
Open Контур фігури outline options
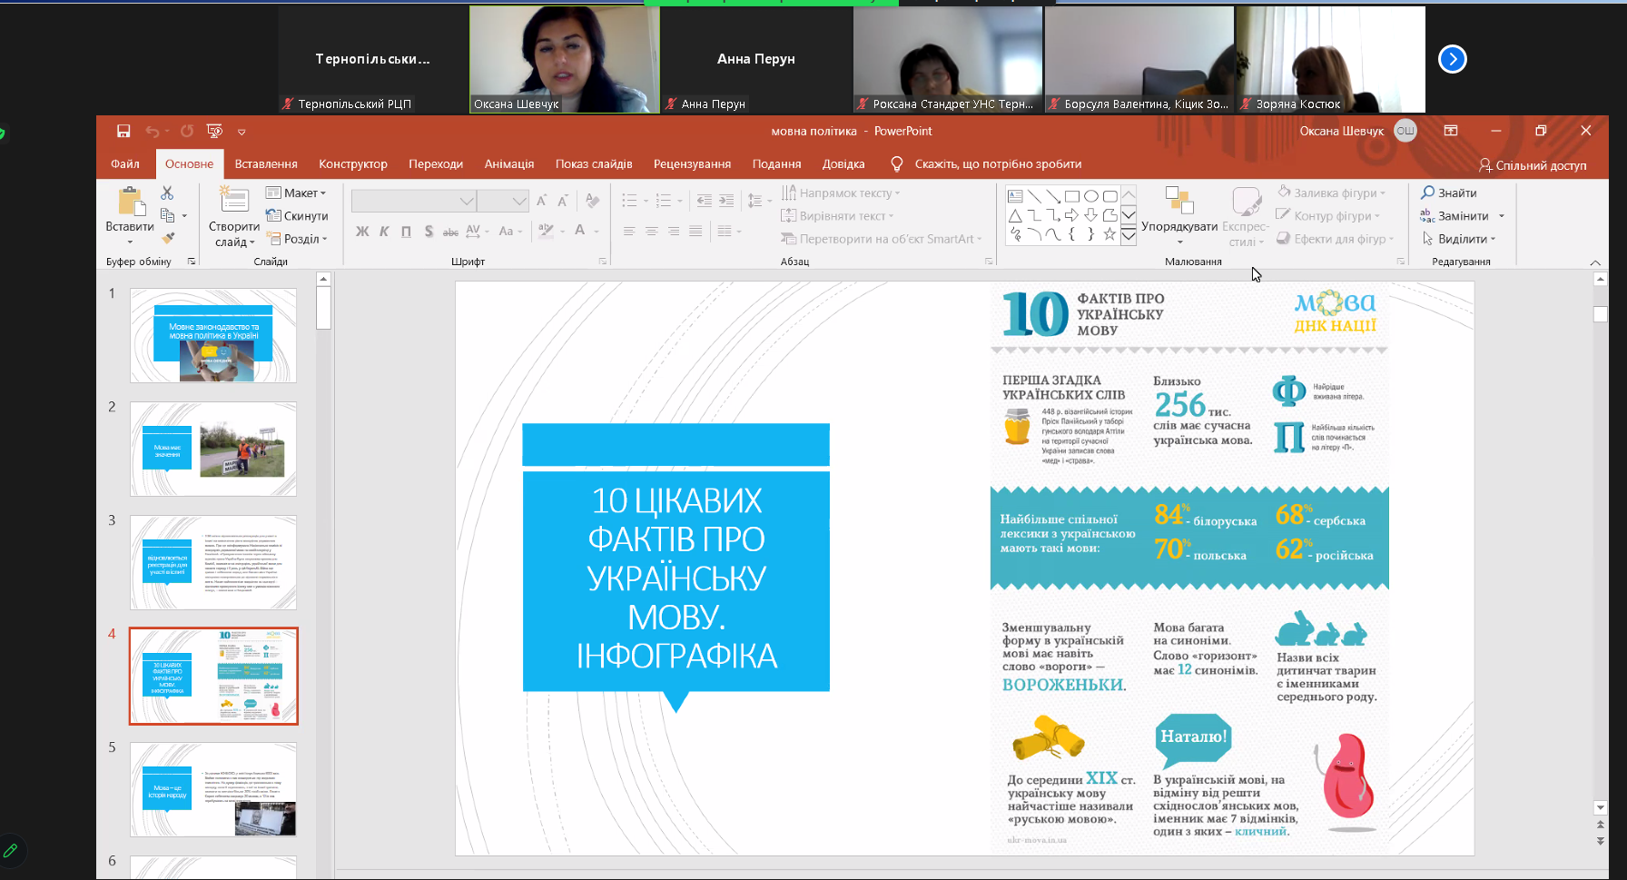tap(1328, 216)
